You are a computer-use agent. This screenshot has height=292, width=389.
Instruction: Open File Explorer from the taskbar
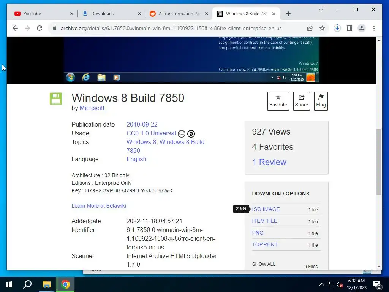click(x=46, y=284)
